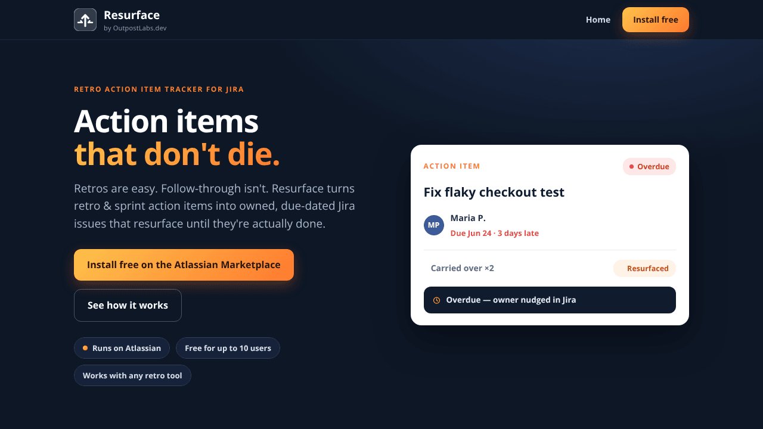Click the red dot in Overdue badge
The width and height of the screenshot is (763, 429).
coord(631,167)
